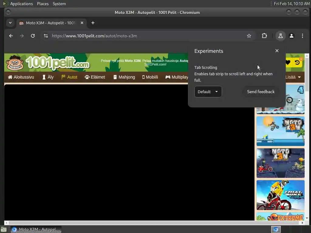Click the 1001pelit.com logo

58,63
